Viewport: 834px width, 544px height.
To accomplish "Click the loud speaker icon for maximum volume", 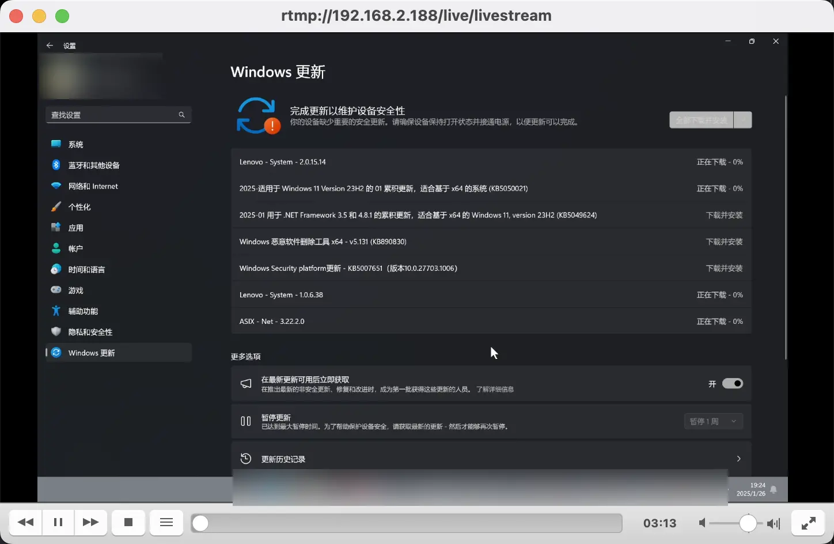I will (x=774, y=523).
